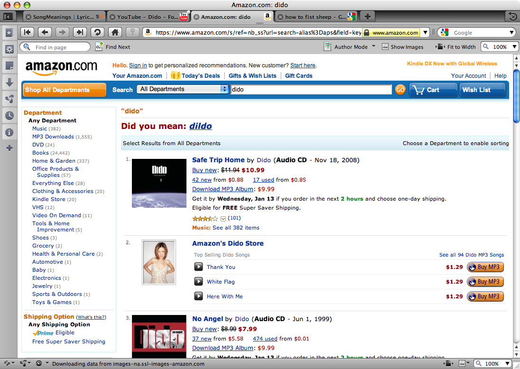520x369 pixels.
Task: Open the Opera Unite panel icon
Action: click(x=9, y=99)
